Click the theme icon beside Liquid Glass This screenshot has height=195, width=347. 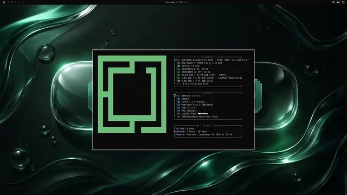(x=178, y=114)
